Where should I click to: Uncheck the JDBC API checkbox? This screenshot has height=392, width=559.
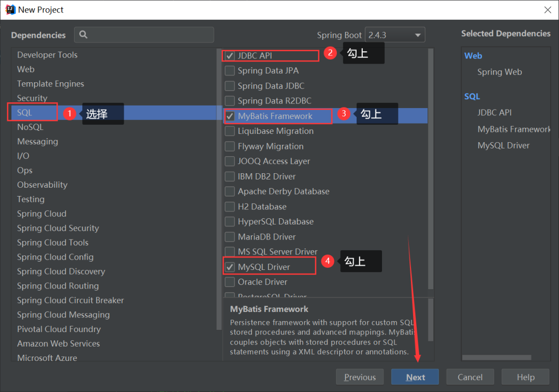coord(230,55)
